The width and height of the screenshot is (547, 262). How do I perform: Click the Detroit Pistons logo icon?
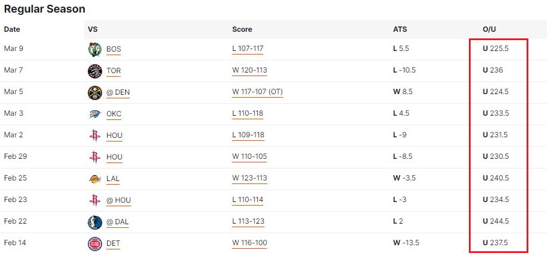[x=95, y=243]
